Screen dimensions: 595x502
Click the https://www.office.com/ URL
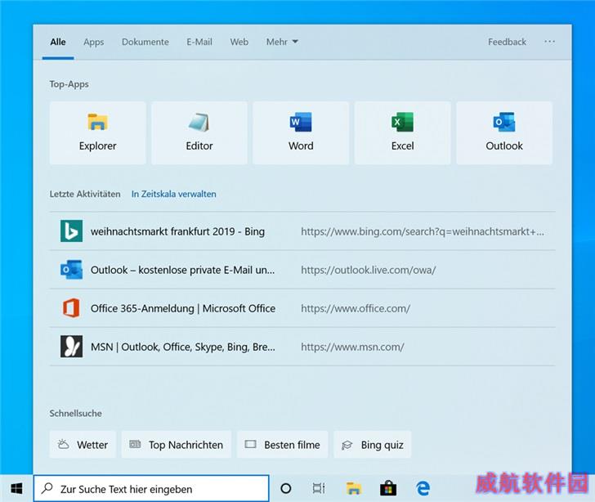356,308
